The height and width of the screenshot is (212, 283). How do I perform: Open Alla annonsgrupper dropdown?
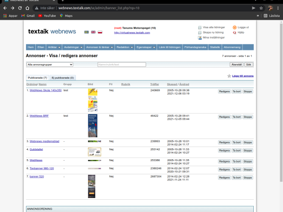click(x=50, y=65)
